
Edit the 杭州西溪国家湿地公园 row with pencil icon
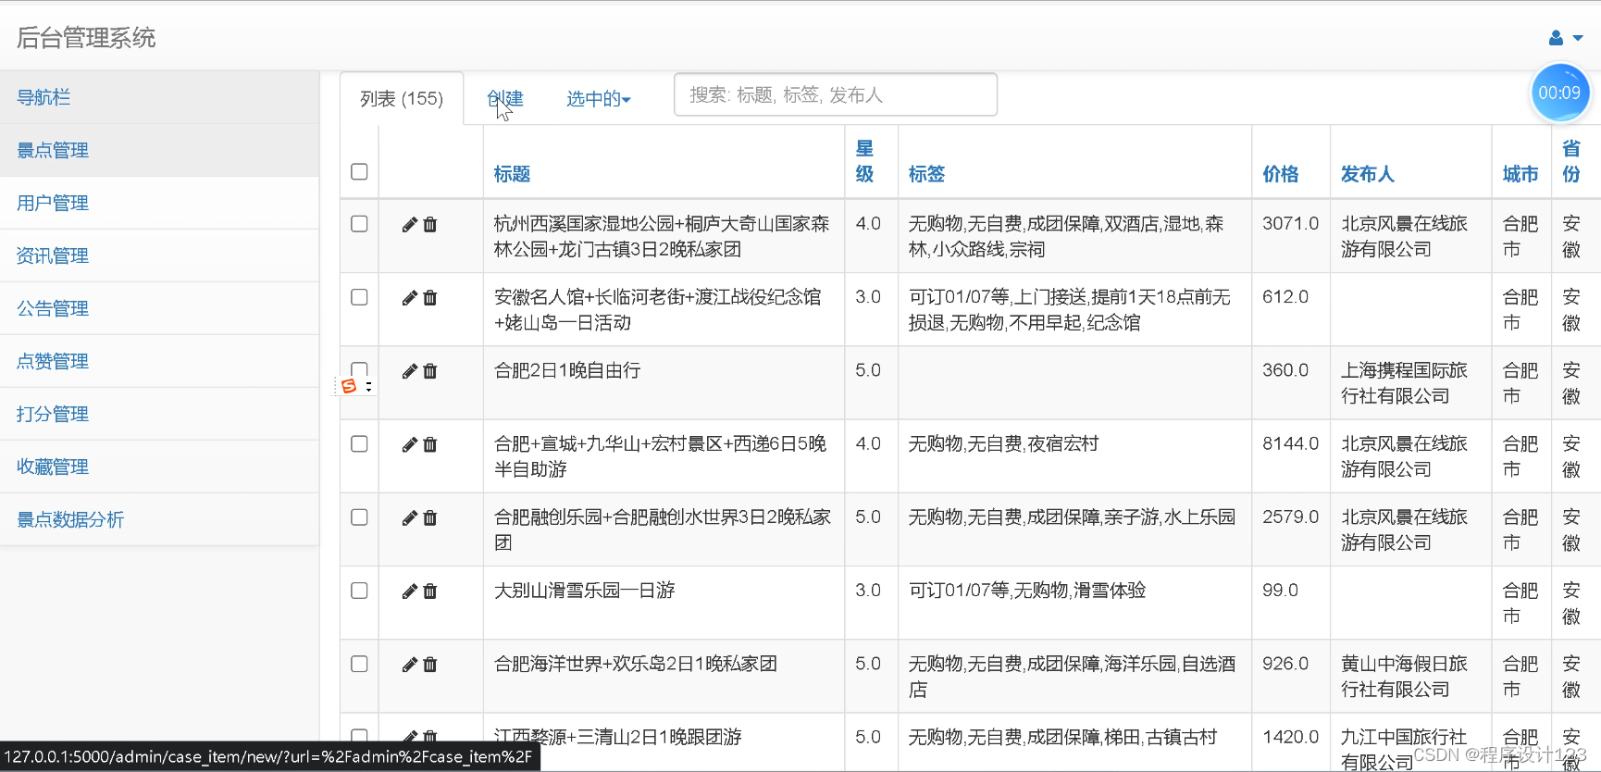[x=409, y=225]
